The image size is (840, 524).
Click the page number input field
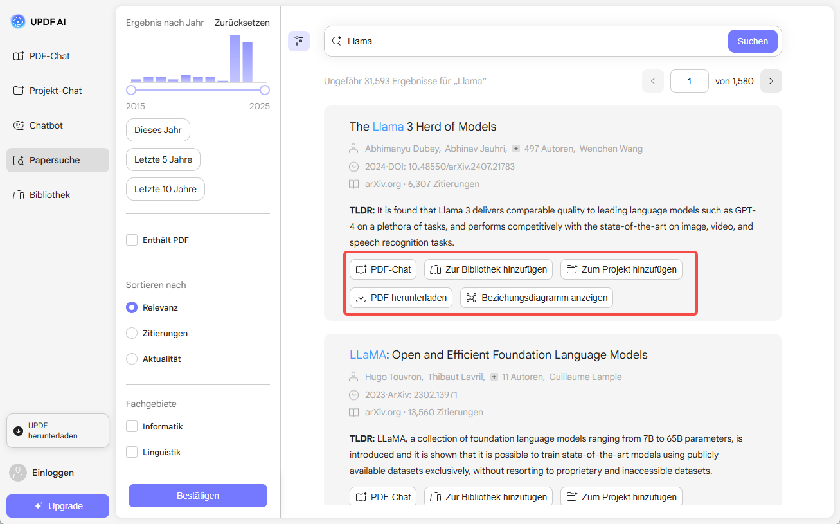click(x=690, y=81)
